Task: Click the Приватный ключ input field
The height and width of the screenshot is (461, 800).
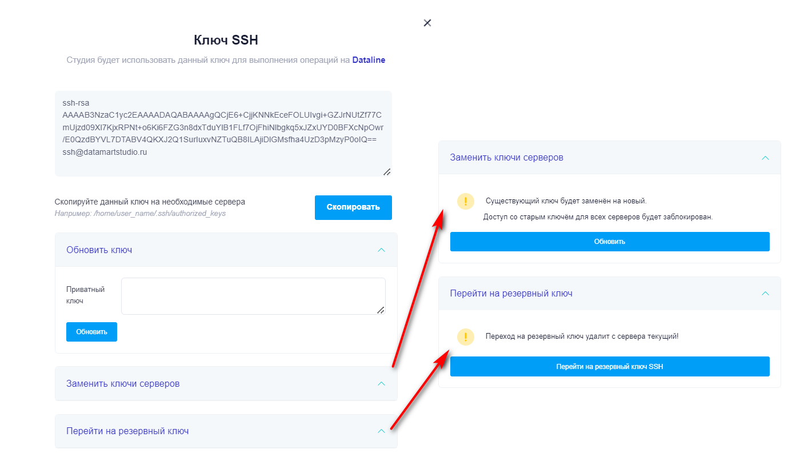Action: 253,295
